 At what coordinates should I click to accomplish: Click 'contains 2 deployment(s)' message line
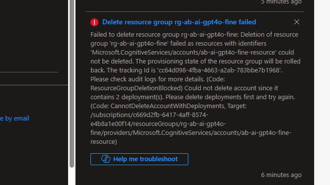[x=192, y=97]
